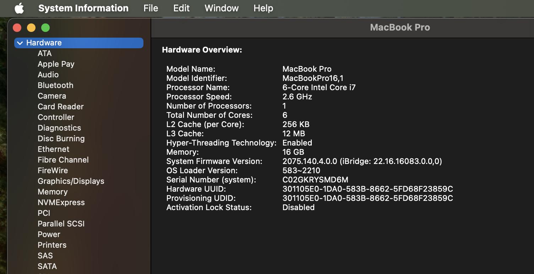Click the OS Loader Version value 583~2210
This screenshot has width=534, height=274.
pos(301,170)
